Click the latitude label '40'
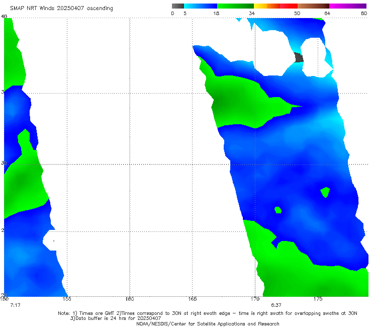Image resolution: width=372 pixels, height=327 pixels. (4, 17)
